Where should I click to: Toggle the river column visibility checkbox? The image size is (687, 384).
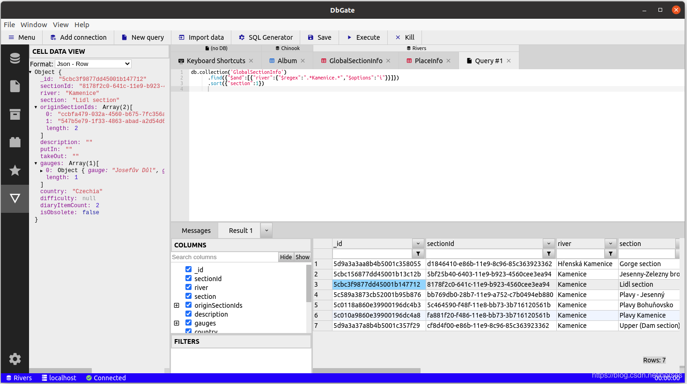pos(189,287)
